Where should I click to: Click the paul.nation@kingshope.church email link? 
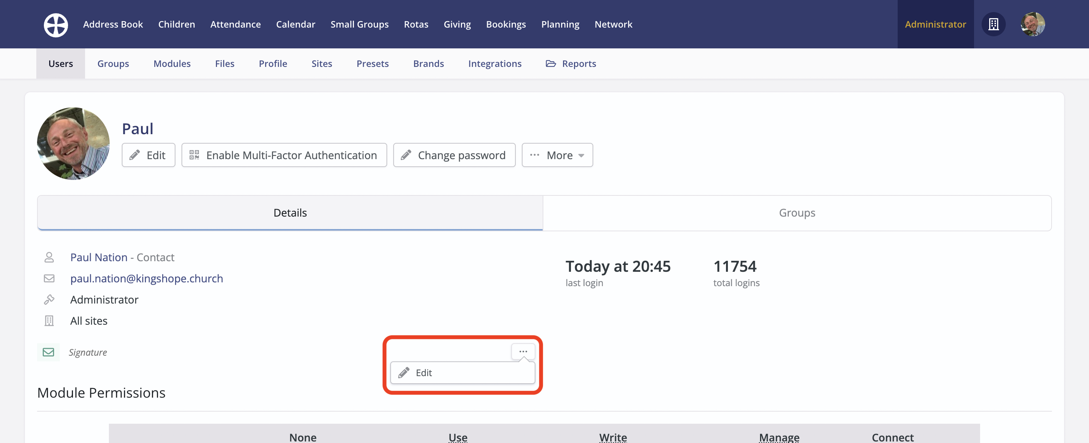pos(147,278)
